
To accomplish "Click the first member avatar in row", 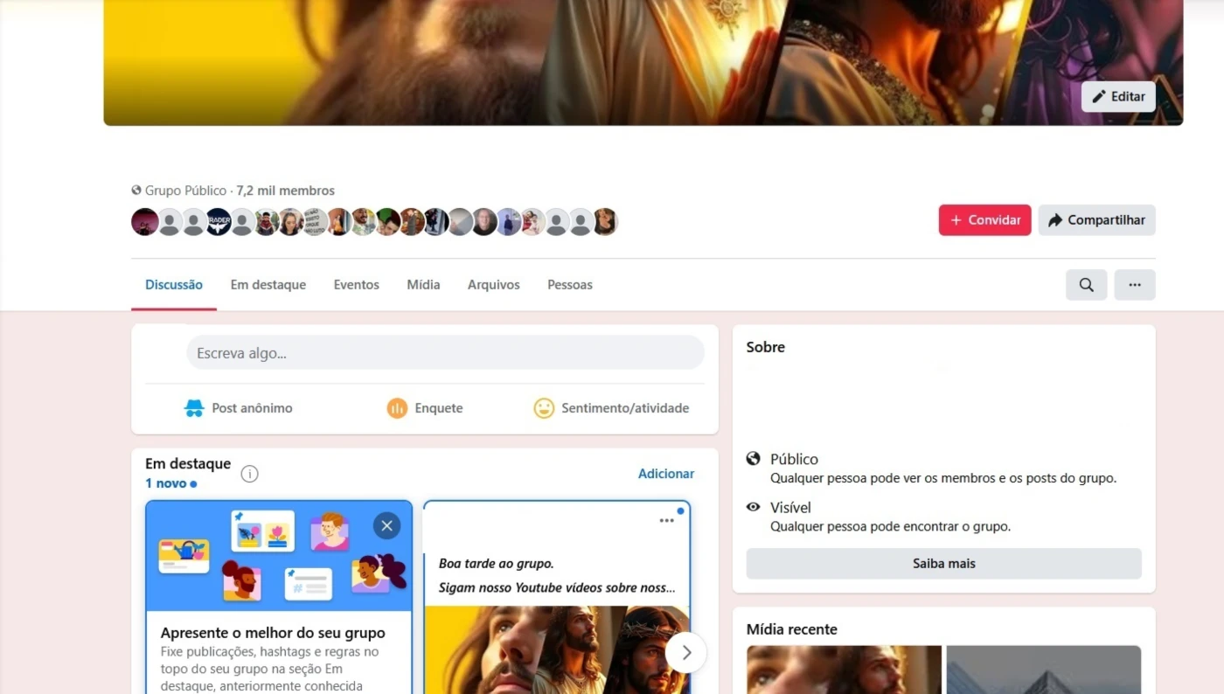I will tap(145, 222).
